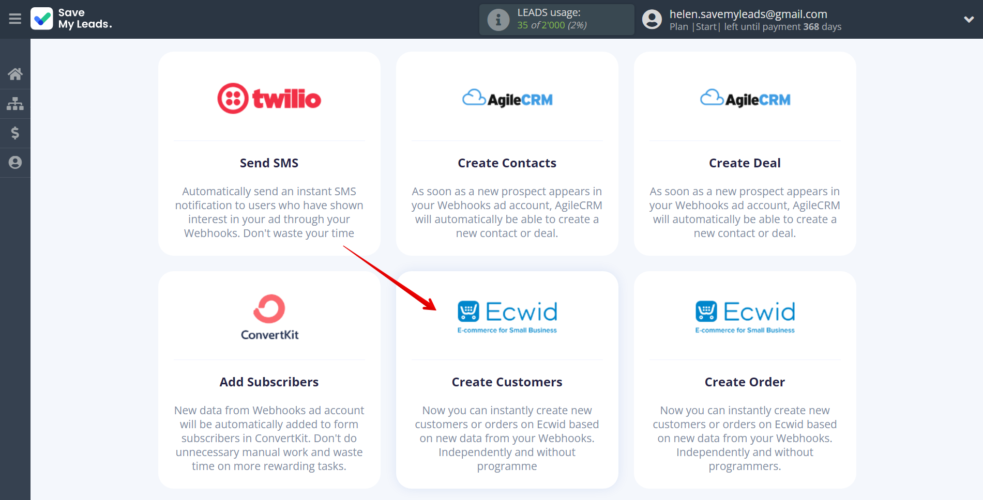Screen dimensions: 983x500
Task: Click the AgileCRM logo on Create Deal card
Action: [x=745, y=98]
